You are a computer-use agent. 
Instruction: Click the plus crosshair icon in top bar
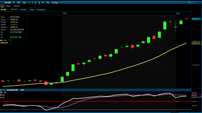coord(29,3)
